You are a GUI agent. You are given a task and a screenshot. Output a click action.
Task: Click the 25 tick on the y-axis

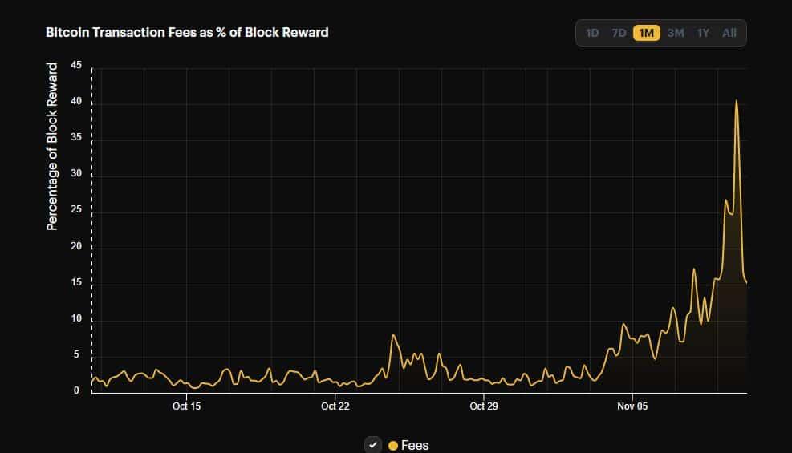(x=76, y=211)
